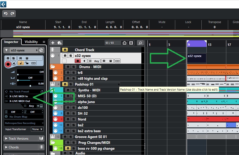Click lanes button on x32-sysex track
The image size is (239, 155).
click(117, 61)
